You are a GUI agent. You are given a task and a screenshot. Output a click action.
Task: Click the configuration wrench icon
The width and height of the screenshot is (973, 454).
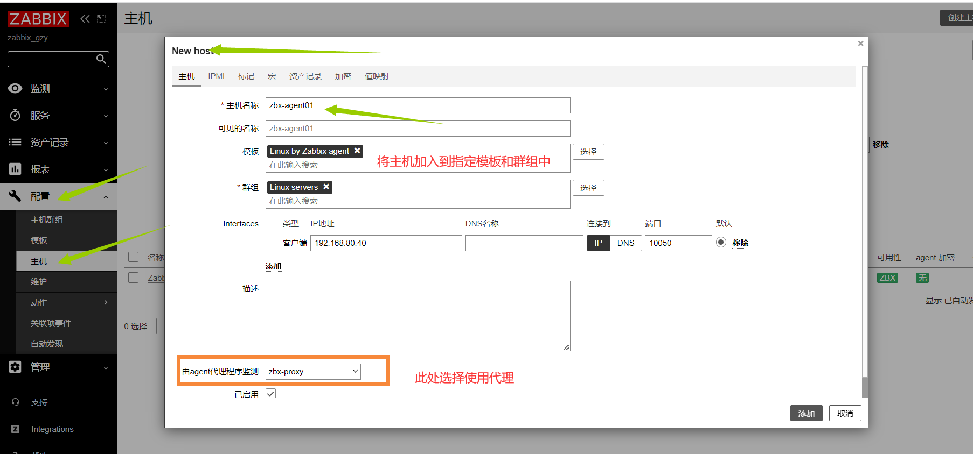point(15,196)
